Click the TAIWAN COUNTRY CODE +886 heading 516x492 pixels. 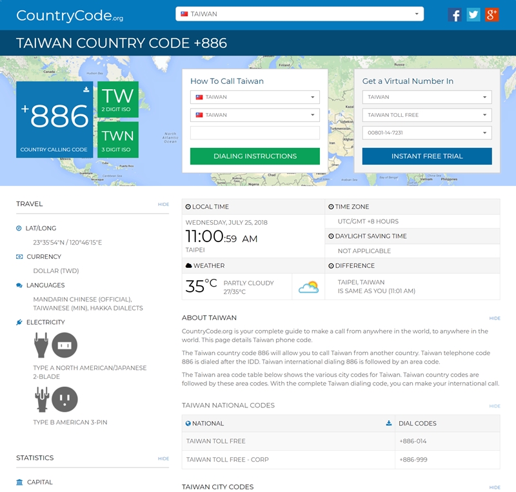pyautogui.click(x=121, y=43)
